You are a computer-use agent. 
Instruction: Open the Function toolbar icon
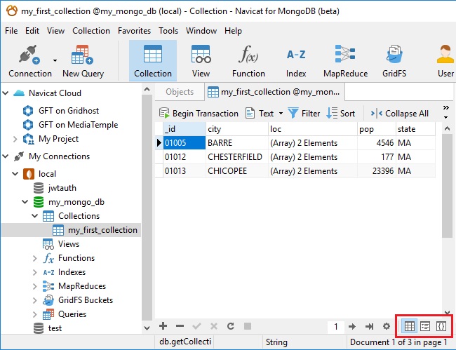coord(248,61)
